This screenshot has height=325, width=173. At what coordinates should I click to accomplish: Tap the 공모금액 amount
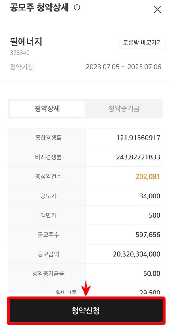[138, 253]
